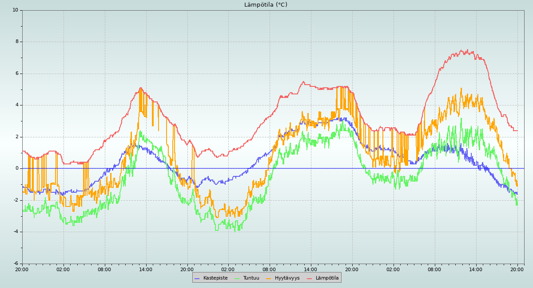Click the chart title Lämpötila (°C)
This screenshot has width=533, height=288.
point(266,5)
